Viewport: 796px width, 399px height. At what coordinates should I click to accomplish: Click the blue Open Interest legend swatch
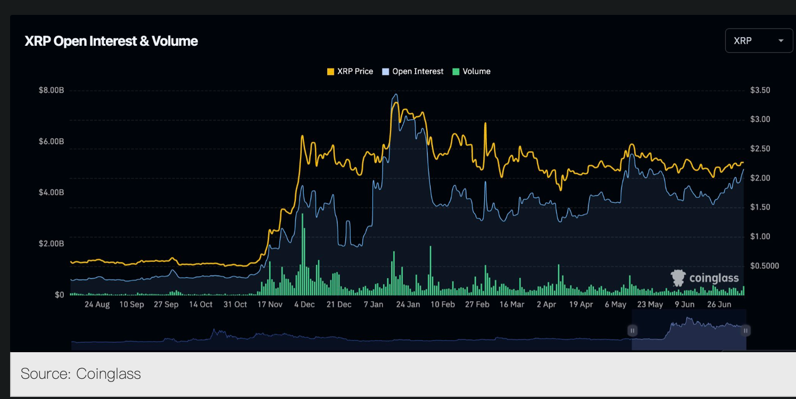pos(386,71)
